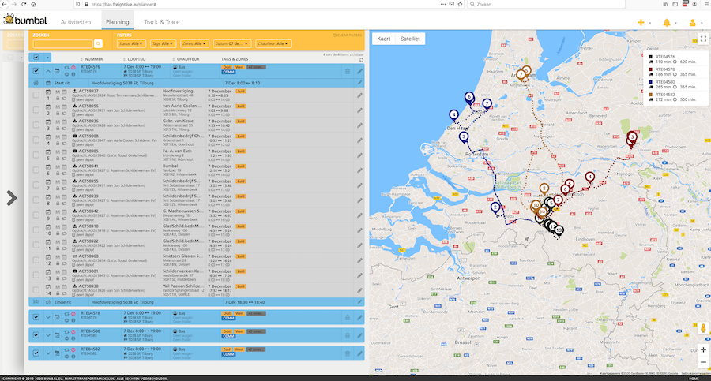Click pencil icon on Start rit row
The image size is (711, 381).
click(359, 83)
